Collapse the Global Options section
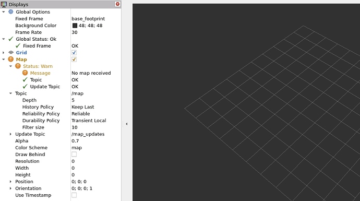 coord(4,11)
